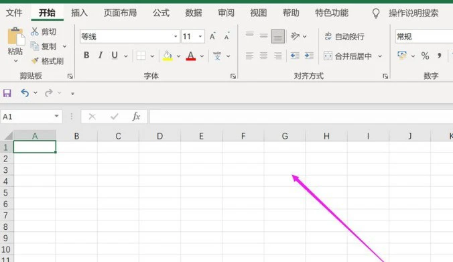Click the Format Painter (格式刷) icon

click(x=35, y=61)
